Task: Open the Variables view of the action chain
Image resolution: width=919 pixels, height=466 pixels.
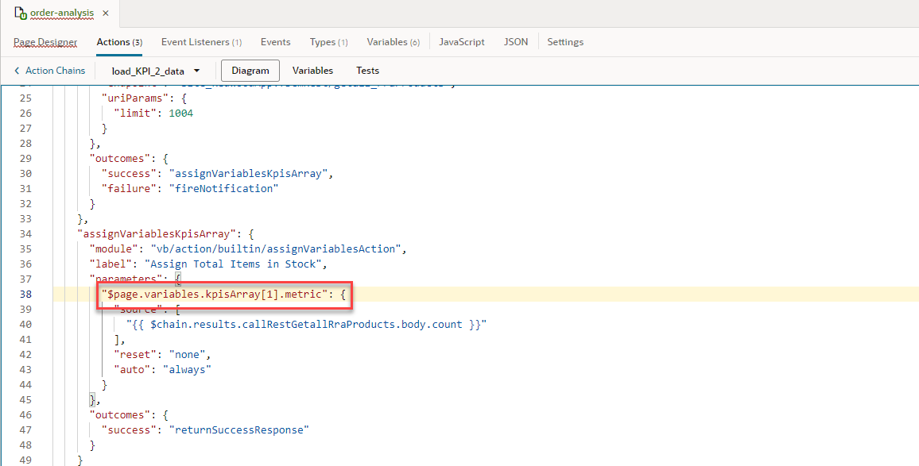Action: (312, 70)
